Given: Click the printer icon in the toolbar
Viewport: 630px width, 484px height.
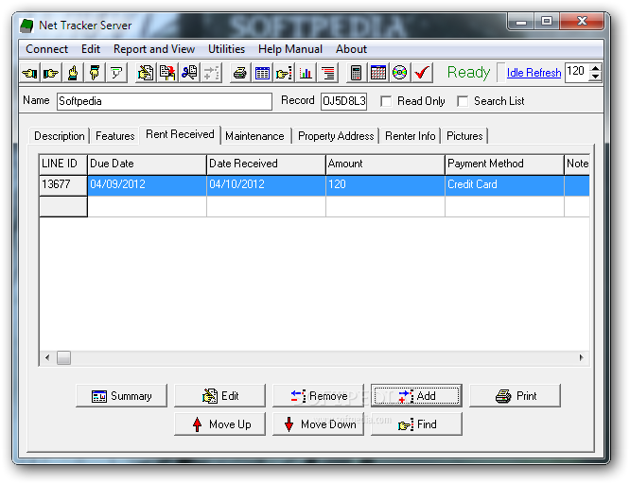Looking at the screenshot, I should (x=240, y=73).
